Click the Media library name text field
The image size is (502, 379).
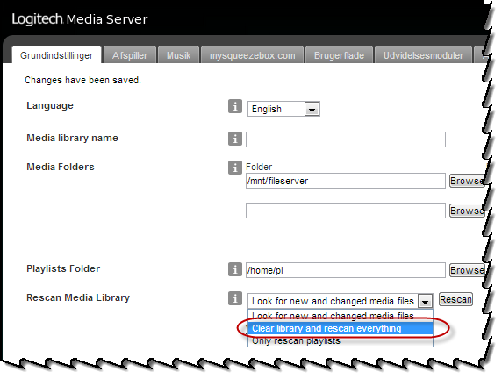point(346,139)
